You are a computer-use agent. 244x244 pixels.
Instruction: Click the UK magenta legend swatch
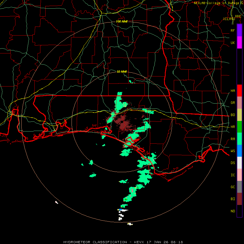(x=239, y=43)
